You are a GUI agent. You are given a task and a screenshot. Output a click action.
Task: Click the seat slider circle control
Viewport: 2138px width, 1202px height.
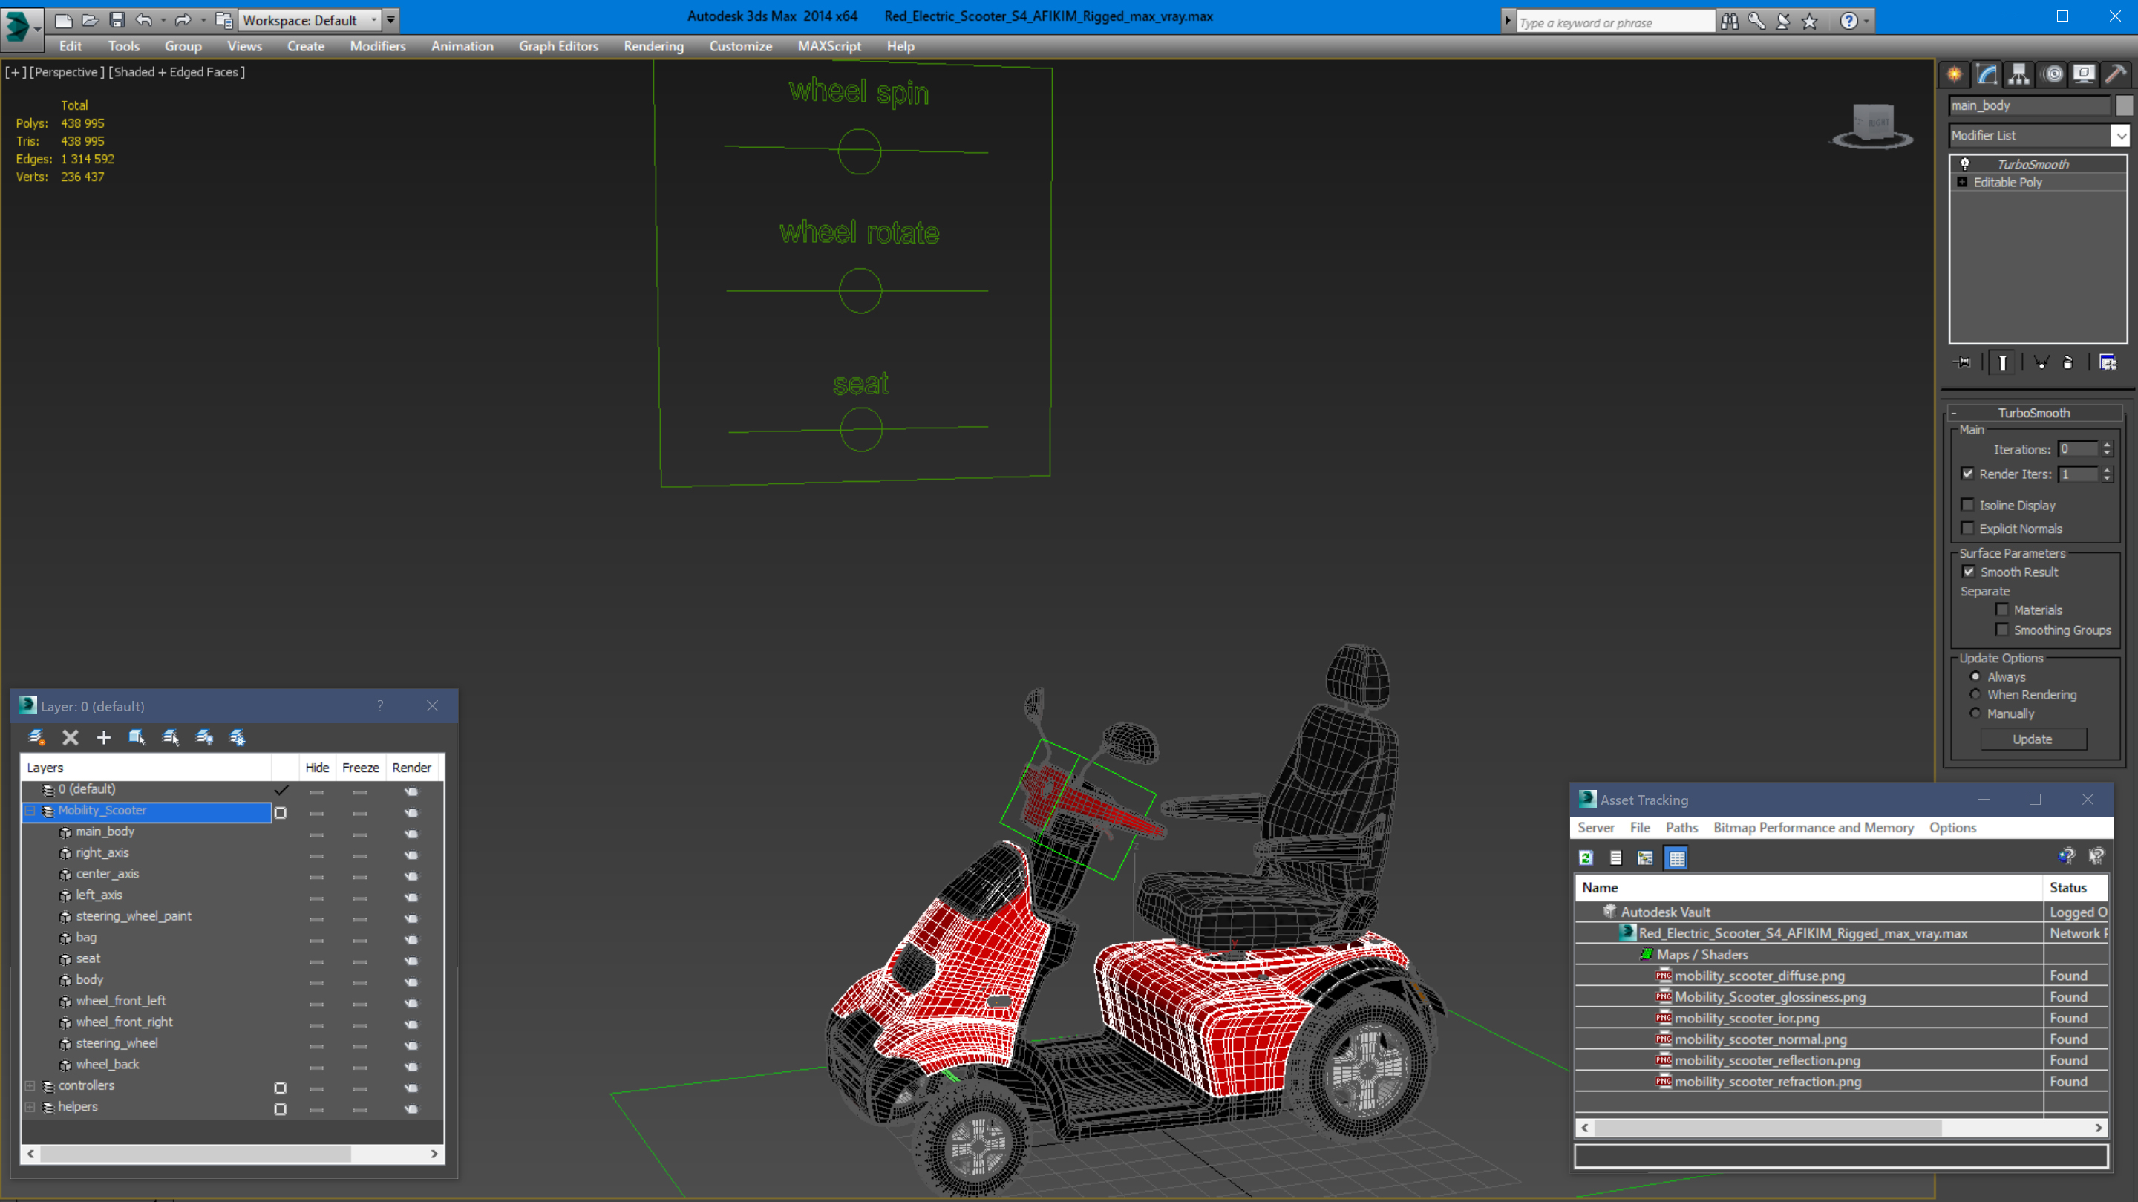pos(860,430)
